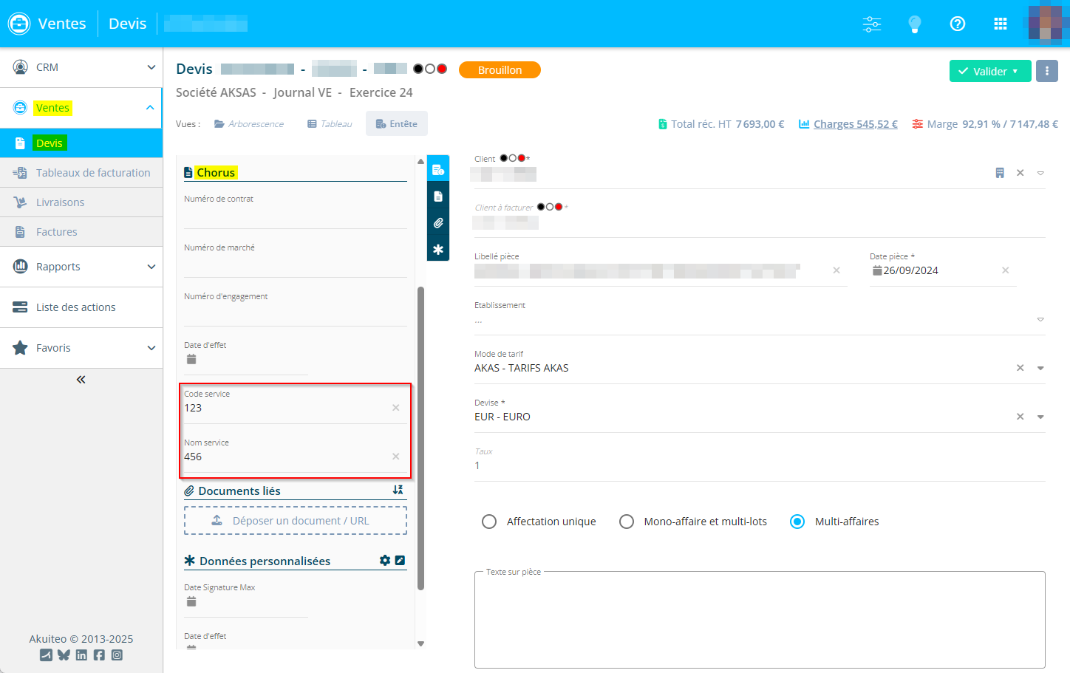Open the Devise dropdown arrow

click(1040, 417)
